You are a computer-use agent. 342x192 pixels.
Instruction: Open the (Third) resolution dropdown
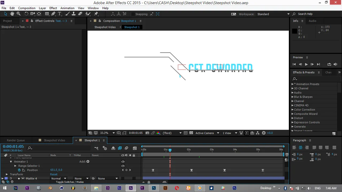[172, 133]
